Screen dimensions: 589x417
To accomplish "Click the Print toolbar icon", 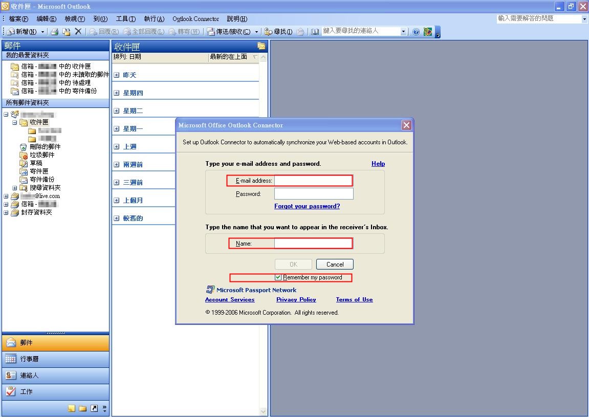I will point(54,32).
